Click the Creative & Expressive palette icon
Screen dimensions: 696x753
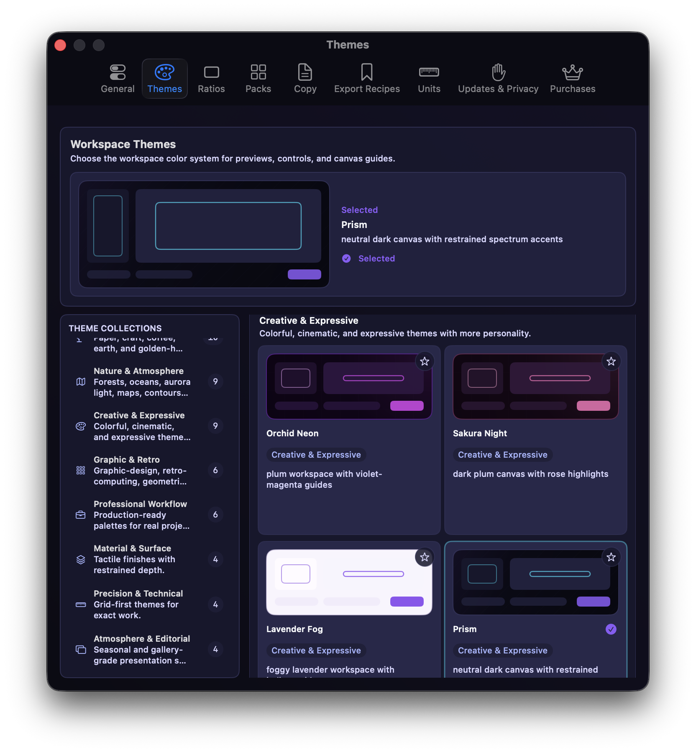click(x=81, y=426)
